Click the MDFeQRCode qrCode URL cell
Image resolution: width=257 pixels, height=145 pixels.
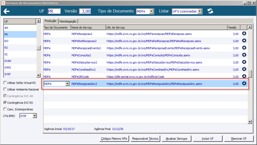[x=135, y=77]
